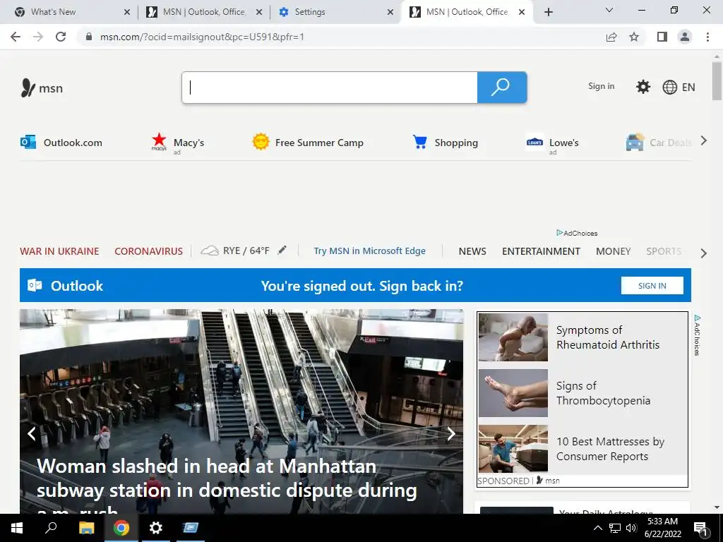Expand shortcuts row with right chevron
723x542 pixels.
pyautogui.click(x=704, y=140)
